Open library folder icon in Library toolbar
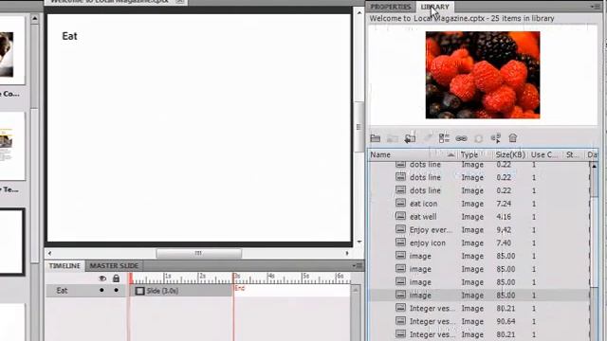This screenshot has height=341, width=607. coord(376,138)
